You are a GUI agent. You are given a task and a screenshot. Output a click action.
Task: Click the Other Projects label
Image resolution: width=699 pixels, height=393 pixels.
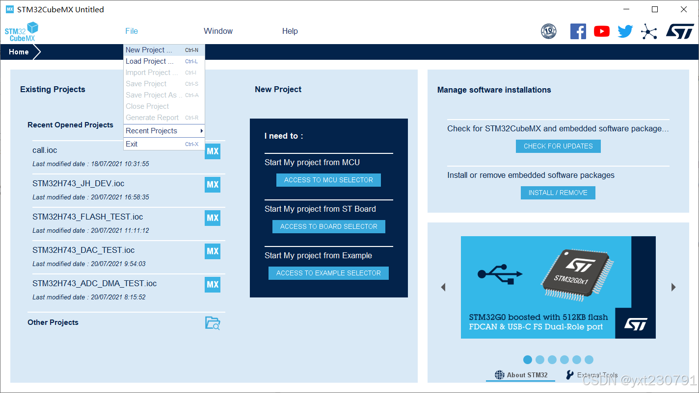(53, 322)
